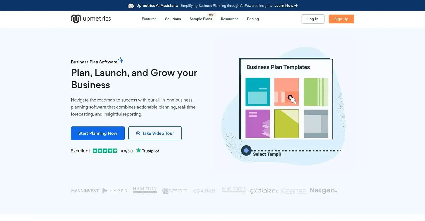Viewport: 425px width, 221px height.
Task: Click the 400+ badge above Sample Plans
Action: point(212,15)
